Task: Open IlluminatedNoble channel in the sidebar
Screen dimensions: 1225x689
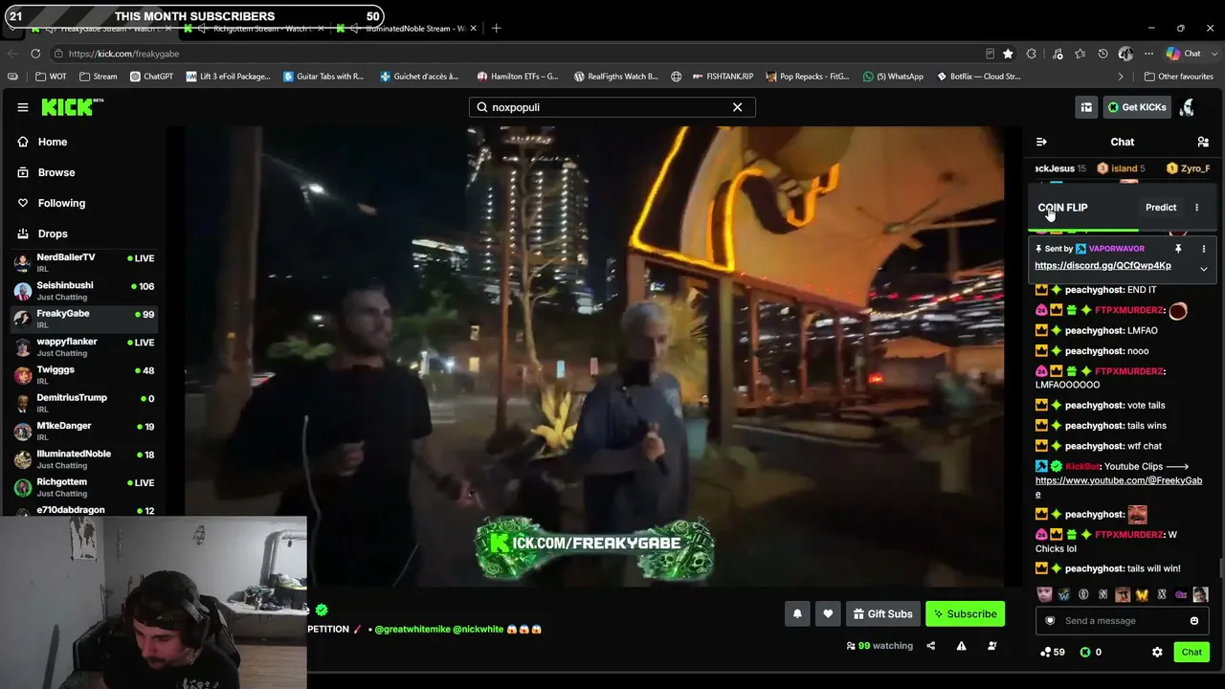Action: (x=84, y=458)
